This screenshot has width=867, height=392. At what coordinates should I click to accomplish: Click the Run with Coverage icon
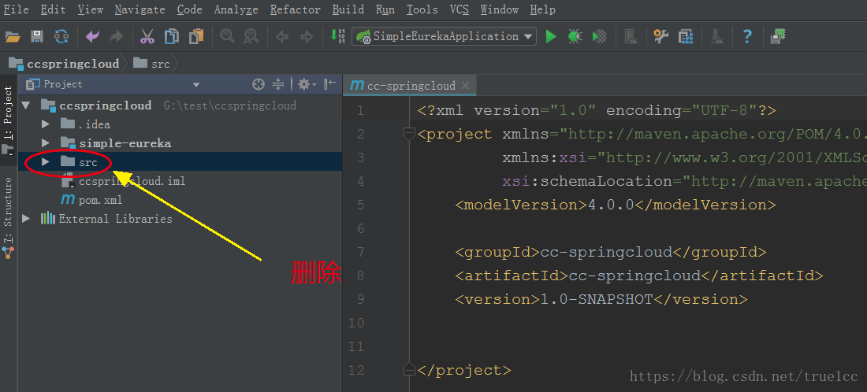click(599, 37)
